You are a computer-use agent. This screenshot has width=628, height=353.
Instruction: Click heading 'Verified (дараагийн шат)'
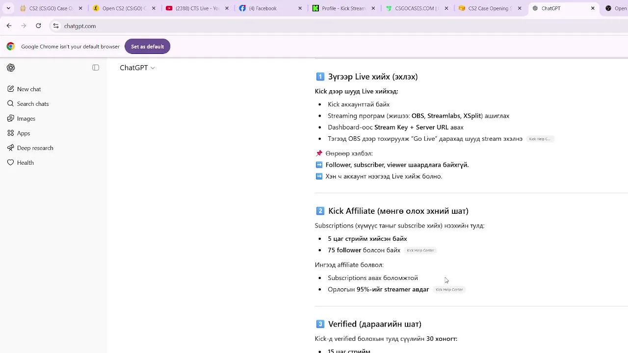(x=375, y=324)
